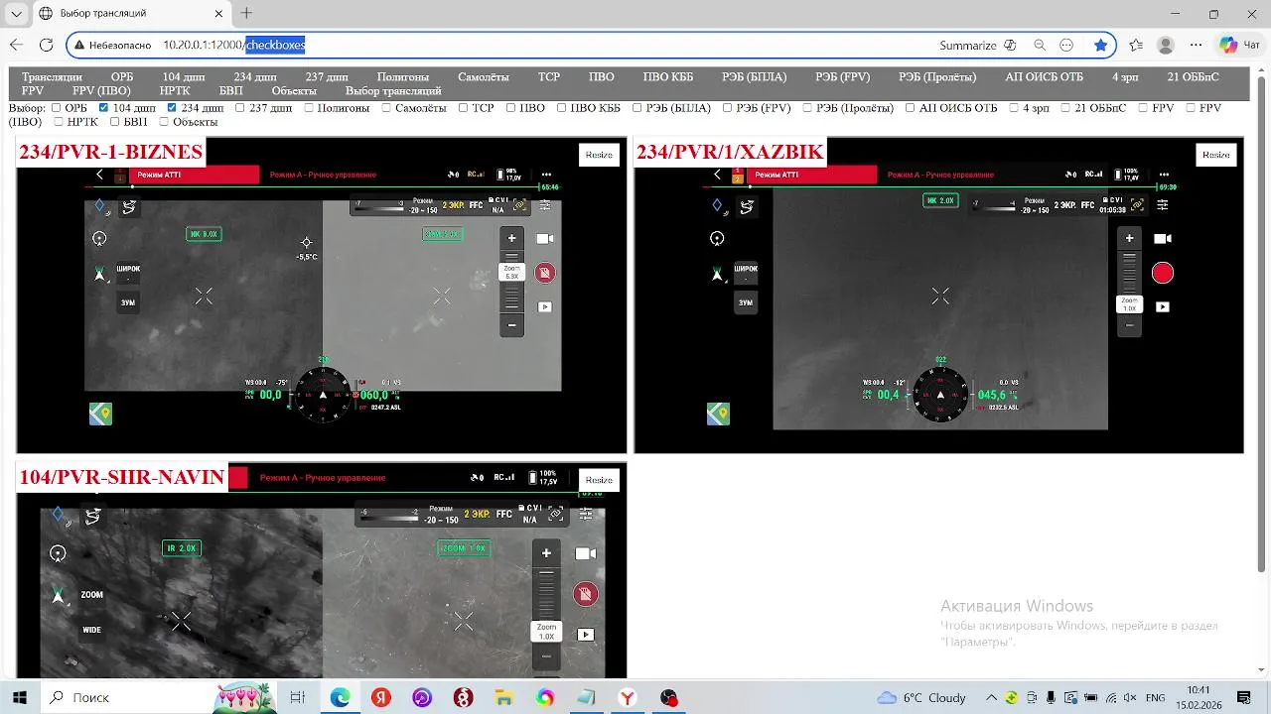Click the camera icon in the 234/PVR/1/XAZBIK feed
The image size is (1271, 714).
1163,239
